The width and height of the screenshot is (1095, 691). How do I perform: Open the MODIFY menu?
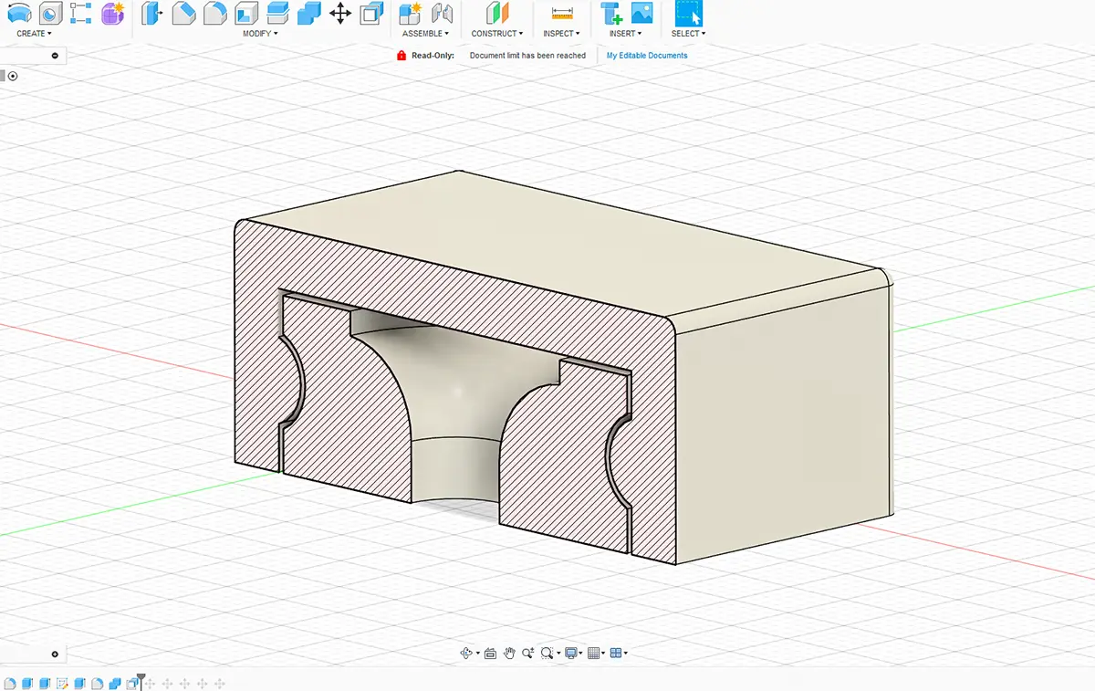260,34
